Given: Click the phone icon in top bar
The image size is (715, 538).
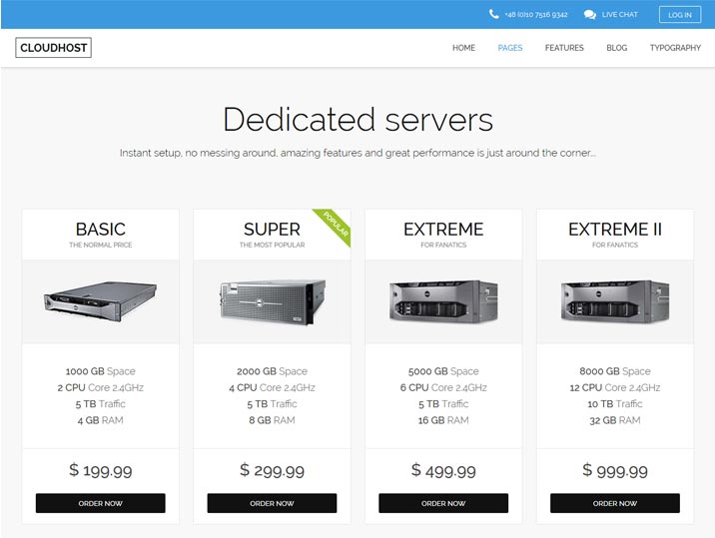Looking at the screenshot, I should [494, 14].
